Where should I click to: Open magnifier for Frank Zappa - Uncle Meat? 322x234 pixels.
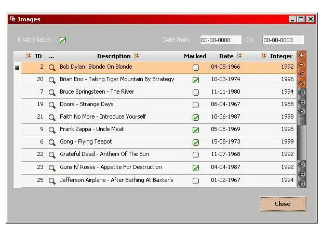pos(52,130)
